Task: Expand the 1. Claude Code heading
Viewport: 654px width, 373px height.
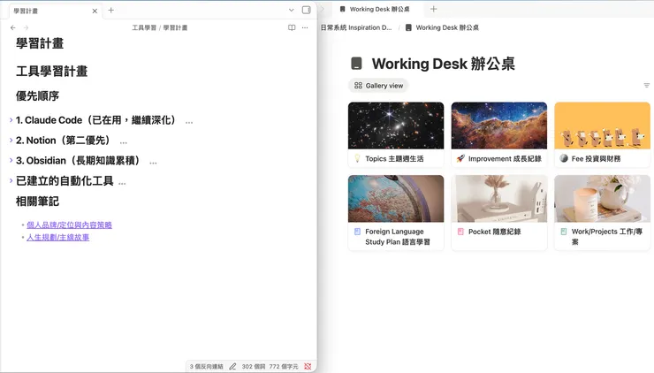Action: pos(11,120)
